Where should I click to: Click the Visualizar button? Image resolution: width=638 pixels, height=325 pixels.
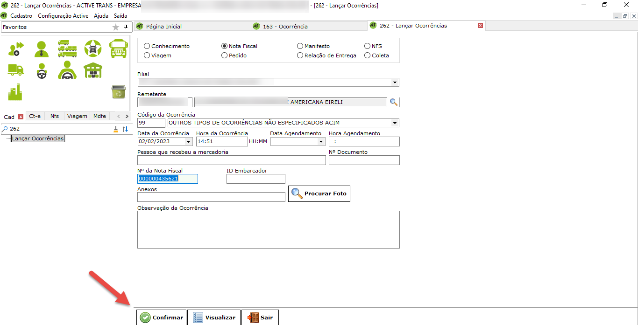pyautogui.click(x=214, y=317)
